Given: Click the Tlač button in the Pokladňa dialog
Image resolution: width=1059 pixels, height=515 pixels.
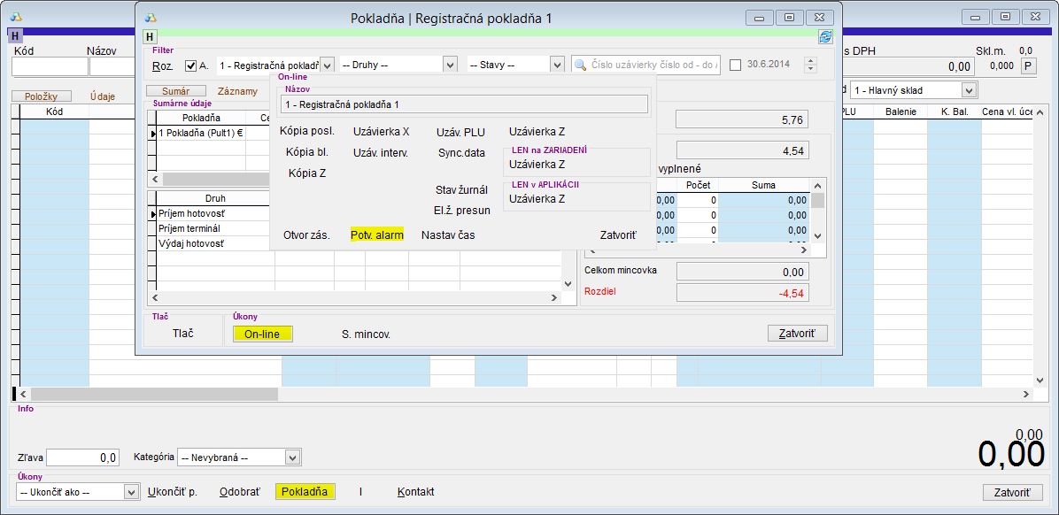Looking at the screenshot, I should coord(183,334).
